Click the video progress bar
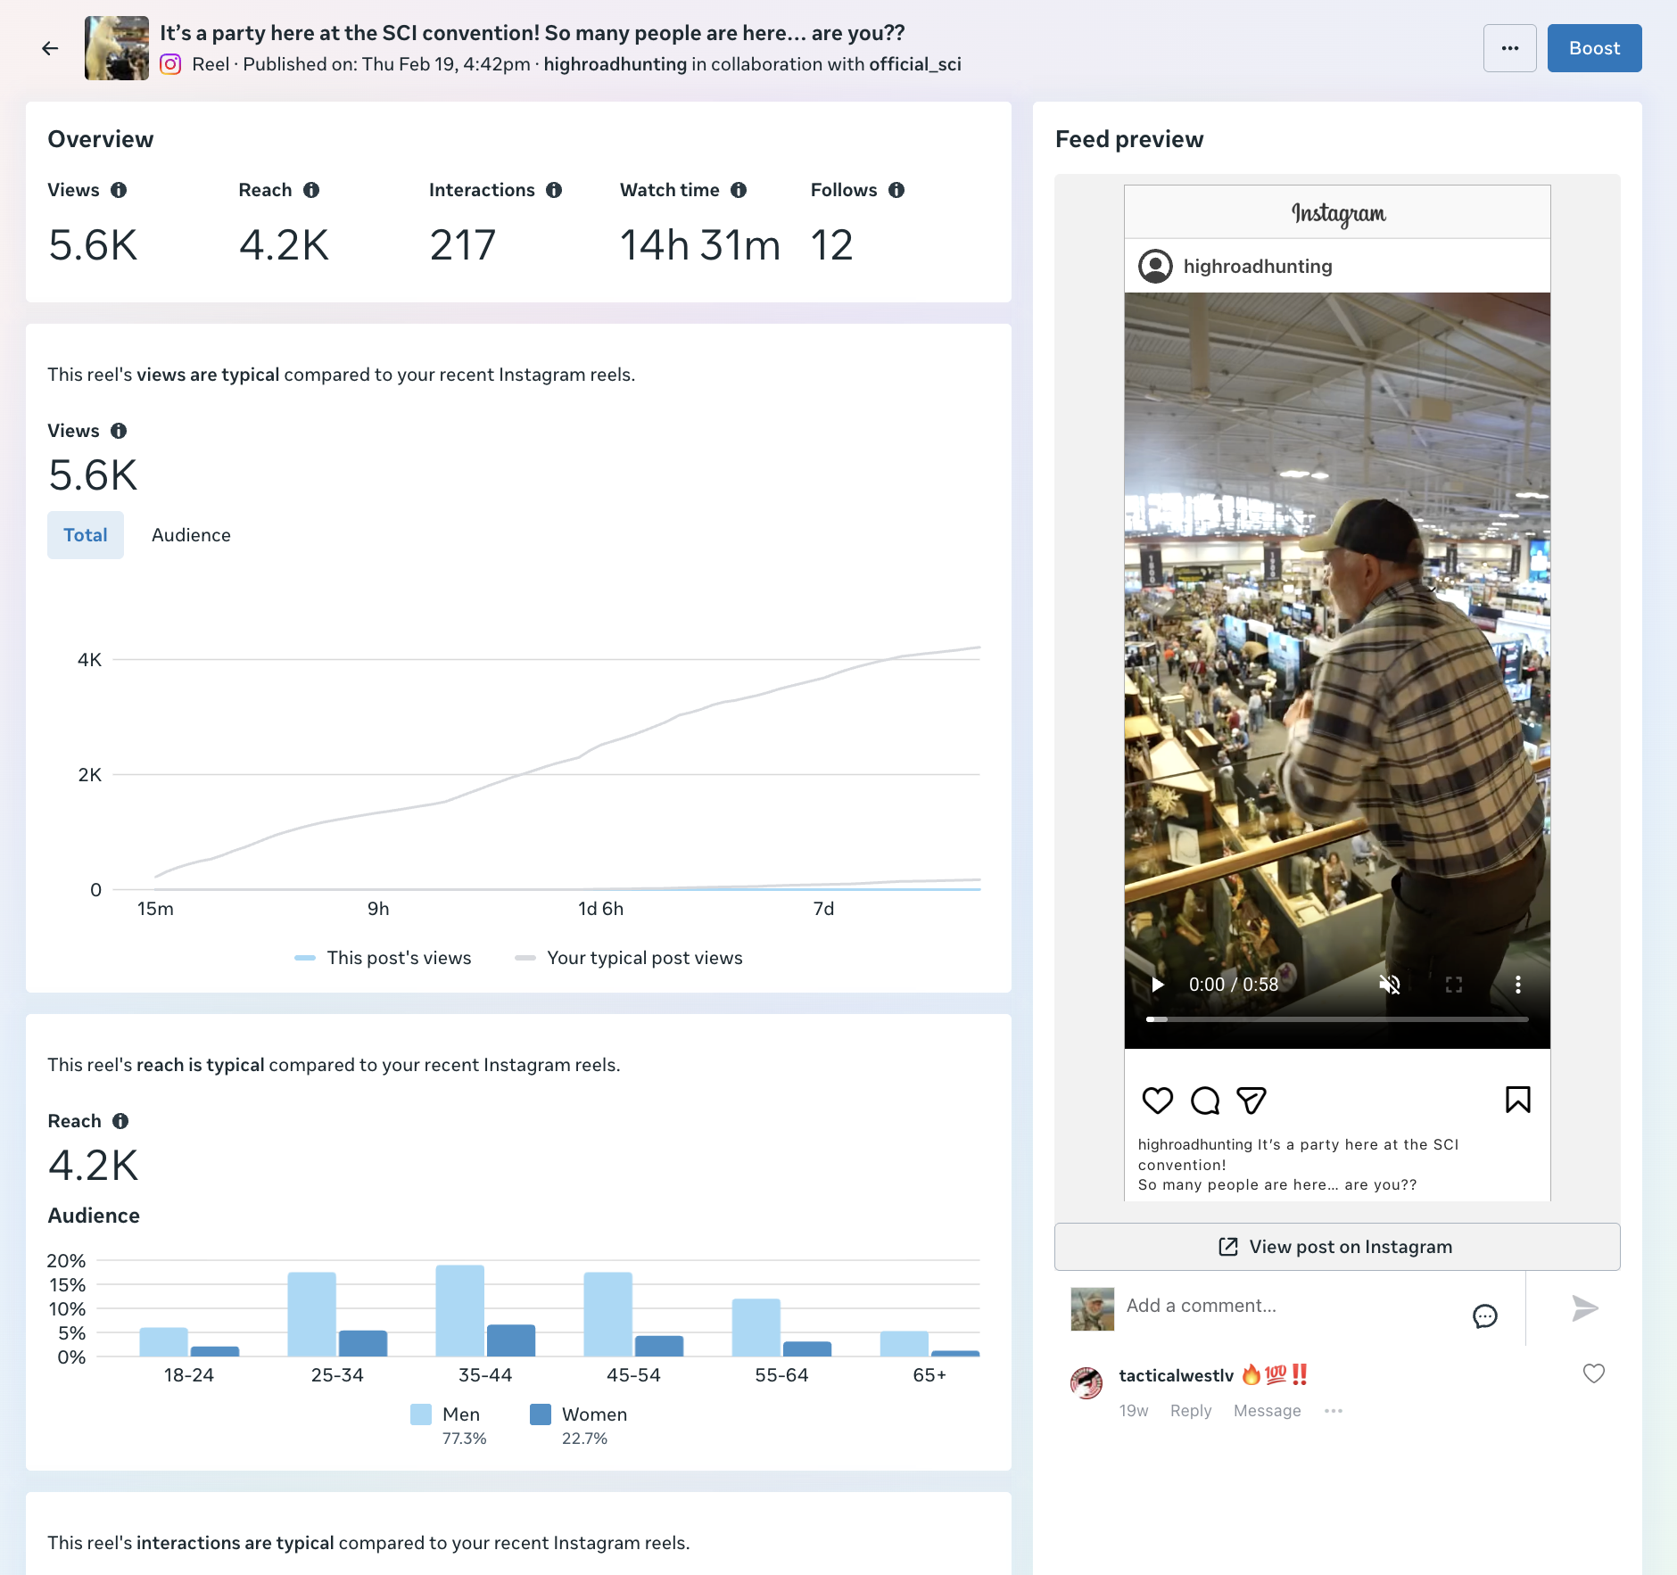The image size is (1677, 1575). 1337,1018
